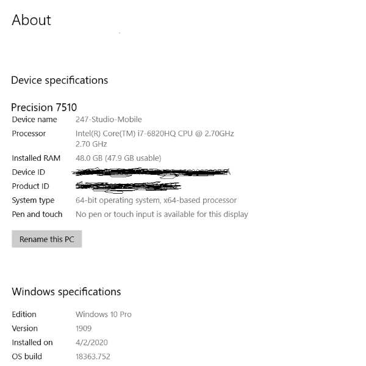Click the No pen or touch input text
Image resolution: width=366 pixels, height=366 pixels.
[162, 214]
